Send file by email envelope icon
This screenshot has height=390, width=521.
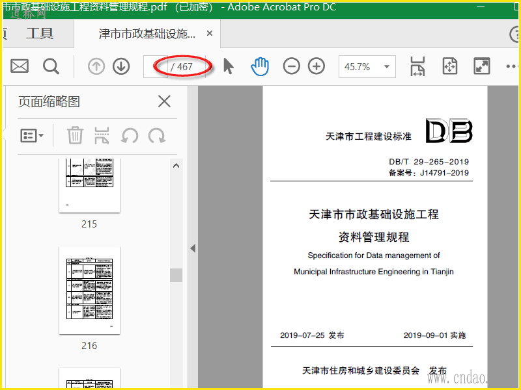pyautogui.click(x=20, y=66)
